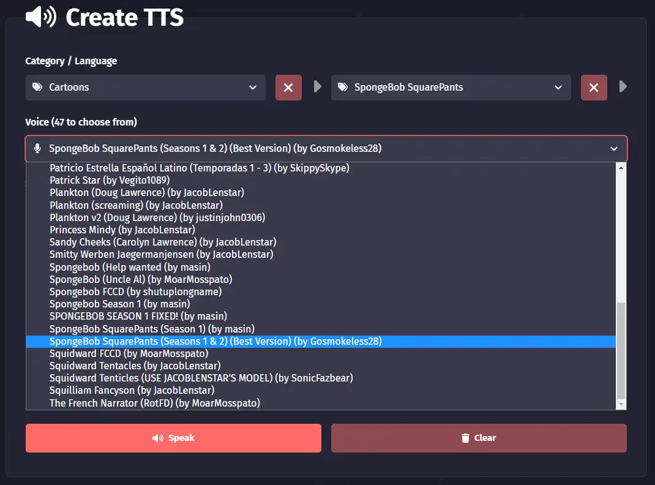Click the speaker icon beside Create TTS
655x485 pixels.
pyautogui.click(x=41, y=17)
